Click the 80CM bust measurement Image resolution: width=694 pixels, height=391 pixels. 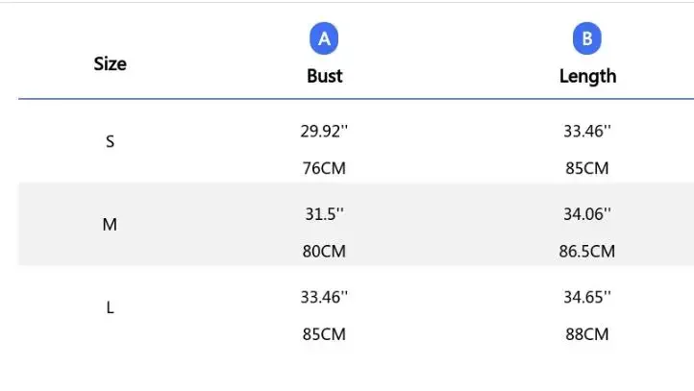(324, 252)
